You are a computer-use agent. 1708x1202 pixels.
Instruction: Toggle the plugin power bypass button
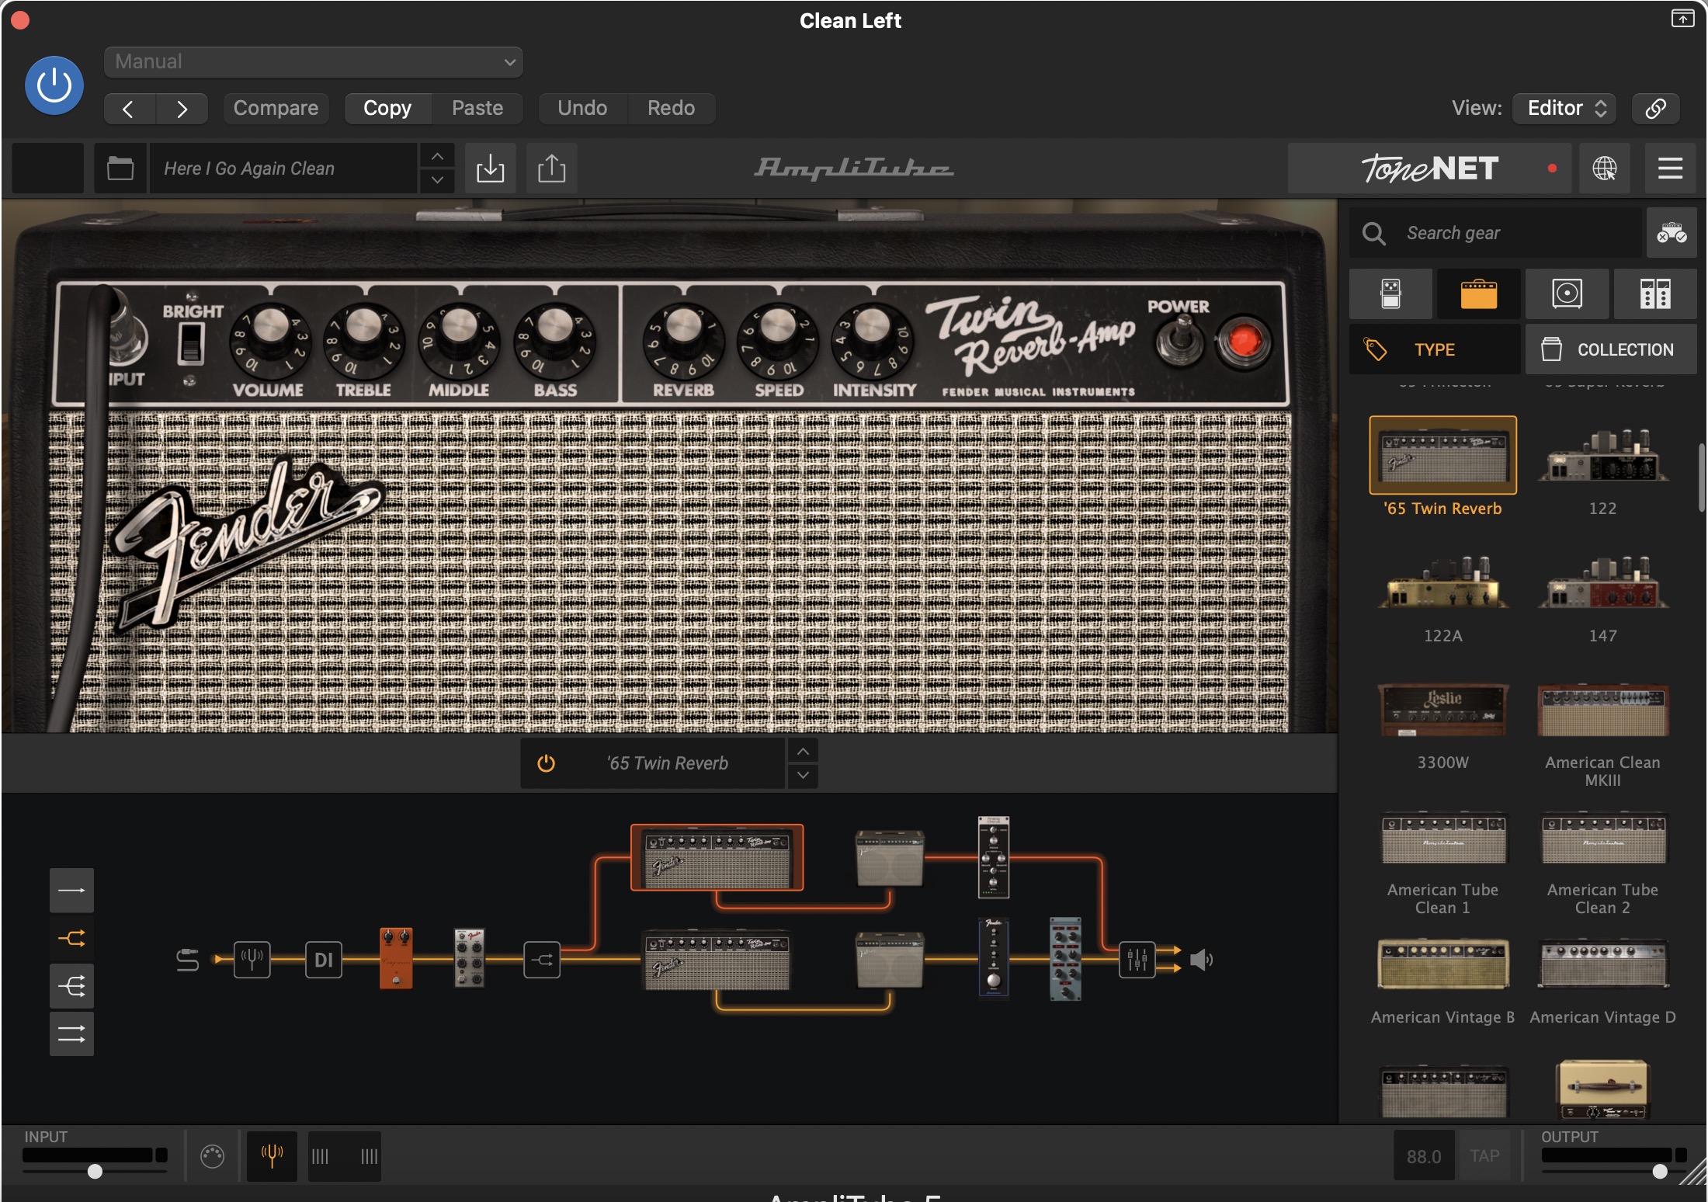tap(54, 85)
